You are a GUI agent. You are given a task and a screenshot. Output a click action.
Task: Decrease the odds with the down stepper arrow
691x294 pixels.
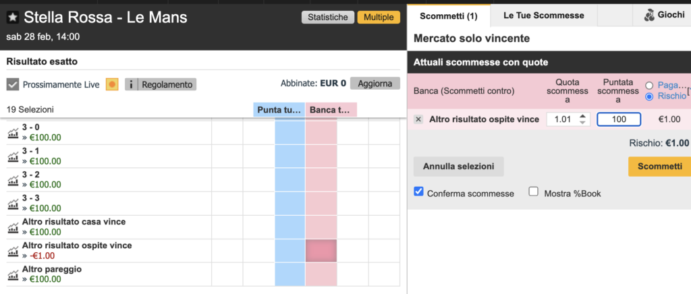[x=582, y=122]
